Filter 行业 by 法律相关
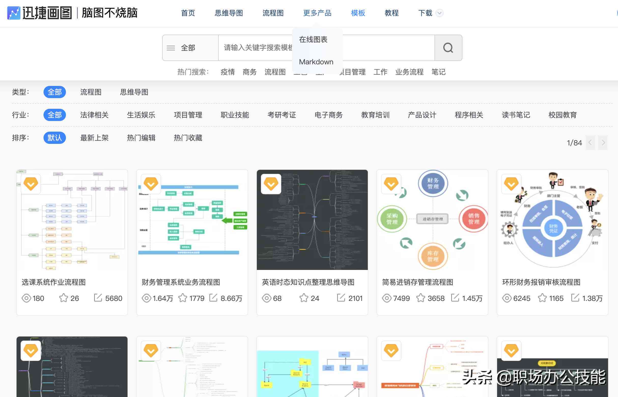This screenshot has width=618, height=397. [x=94, y=115]
